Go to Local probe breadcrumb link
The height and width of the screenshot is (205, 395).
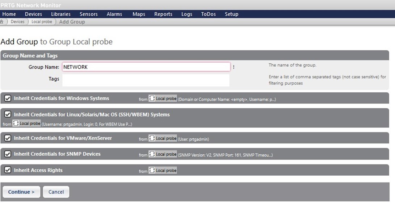[x=42, y=22]
